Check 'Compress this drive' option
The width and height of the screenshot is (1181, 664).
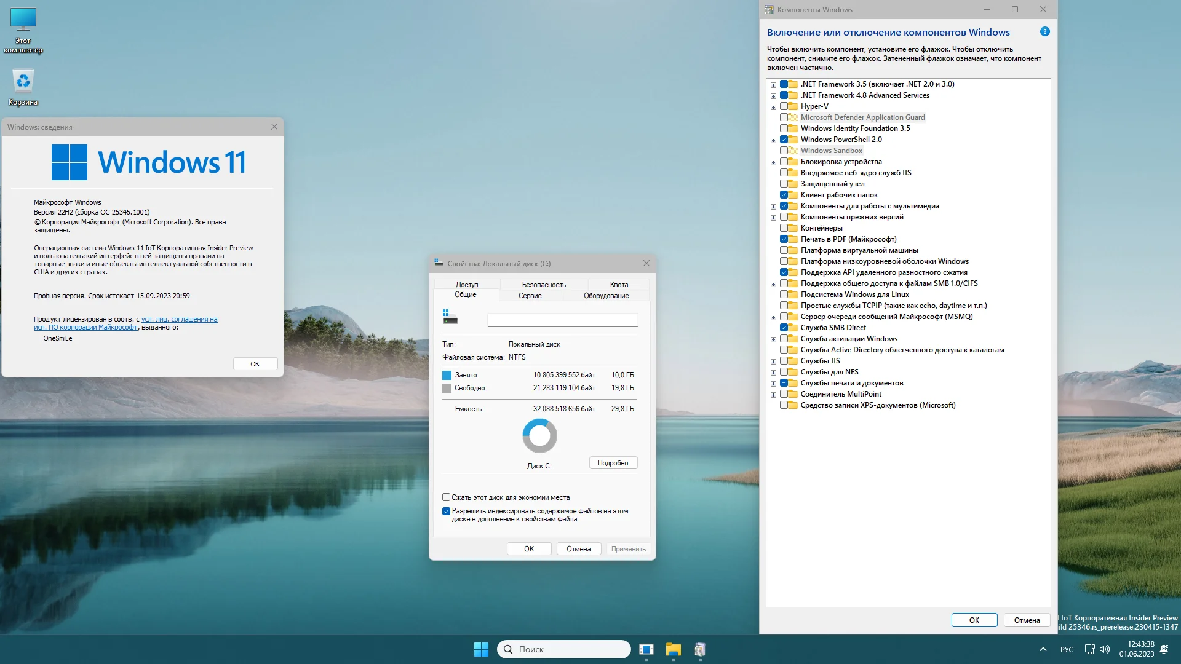[446, 497]
